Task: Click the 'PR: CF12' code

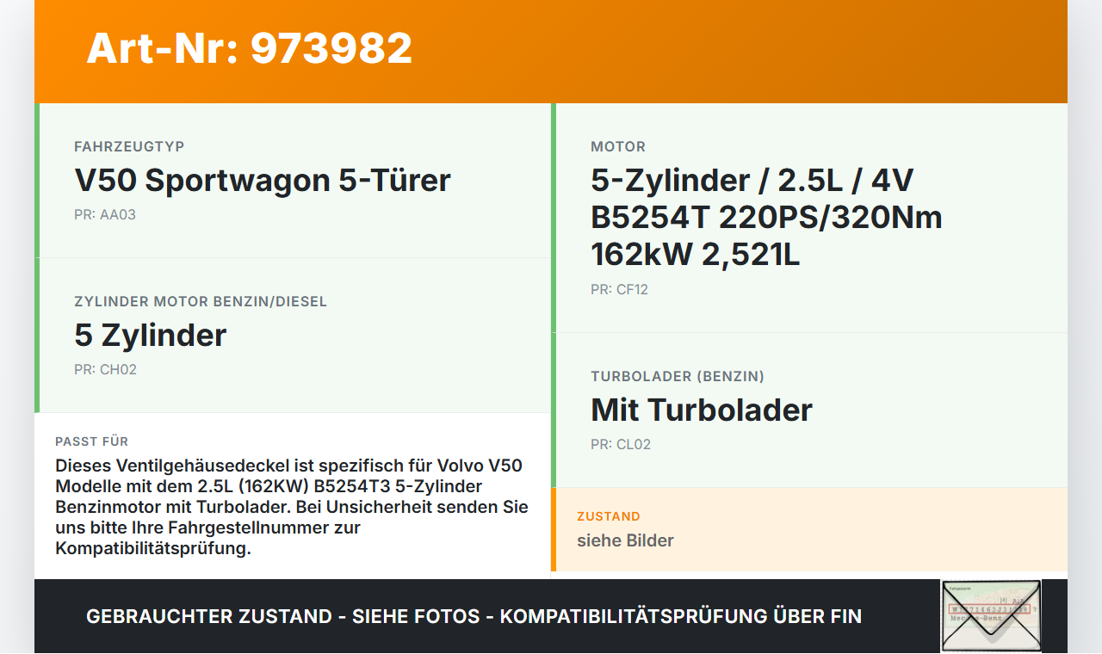Action: [x=619, y=290]
